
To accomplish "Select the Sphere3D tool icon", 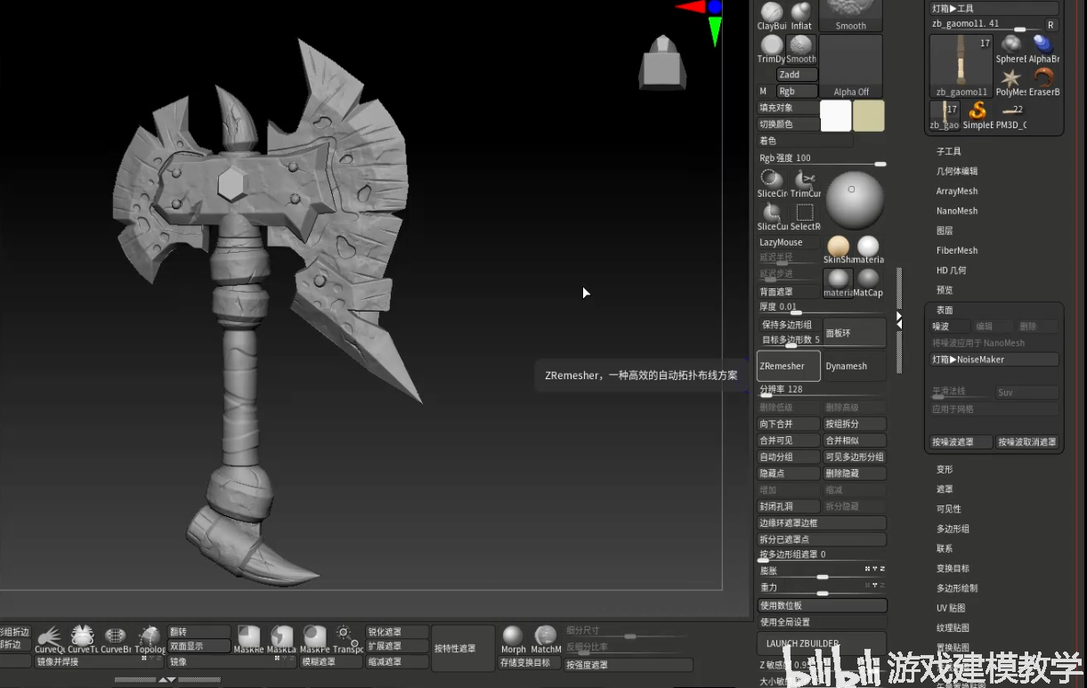I will [1011, 49].
